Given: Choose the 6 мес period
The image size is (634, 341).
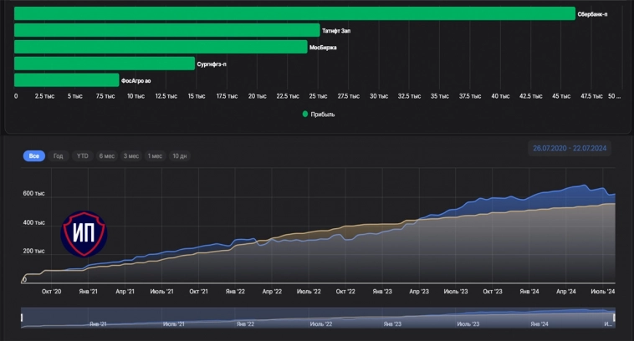Looking at the screenshot, I should [107, 156].
